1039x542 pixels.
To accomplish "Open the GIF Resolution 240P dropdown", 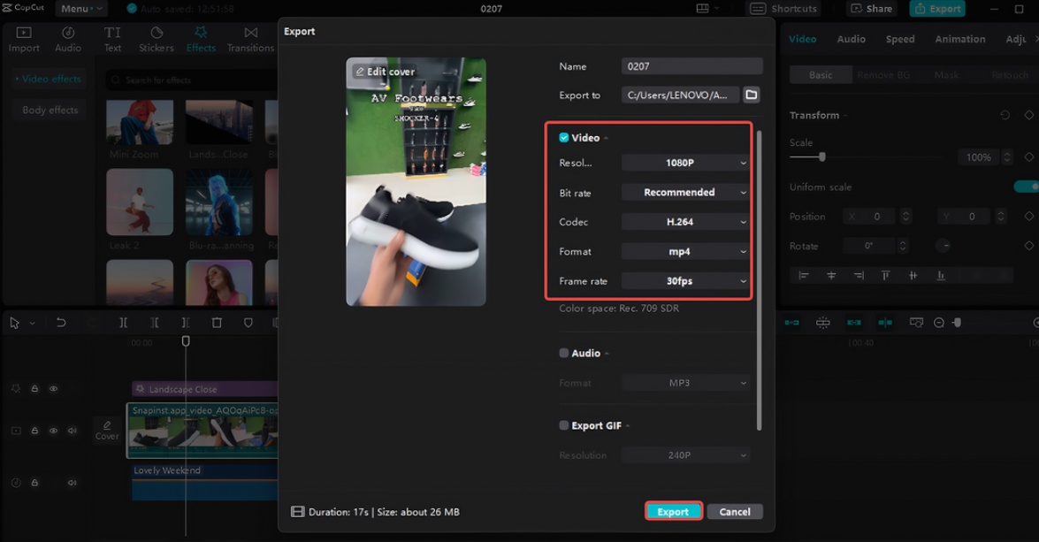I will 685,455.
